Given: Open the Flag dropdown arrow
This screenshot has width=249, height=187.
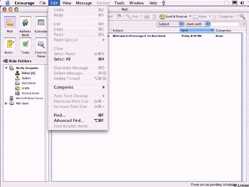Looking at the screenshot, I should pos(123,16).
